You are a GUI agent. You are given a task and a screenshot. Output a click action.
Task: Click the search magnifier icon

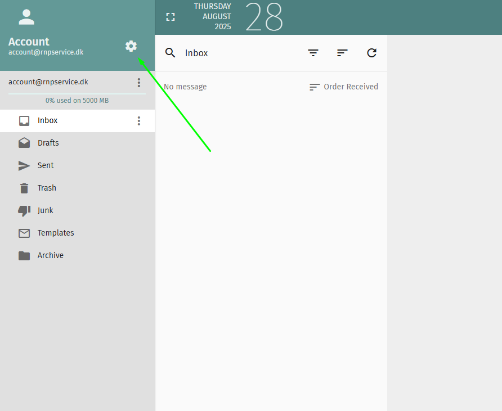(x=171, y=53)
